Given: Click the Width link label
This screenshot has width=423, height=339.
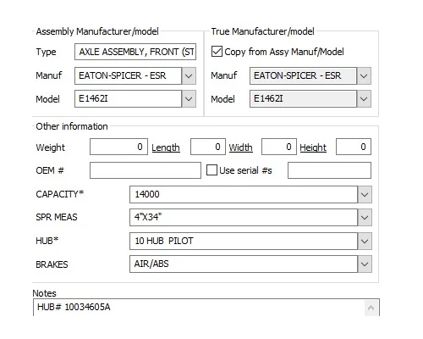Looking at the screenshot, I should tap(240, 147).
